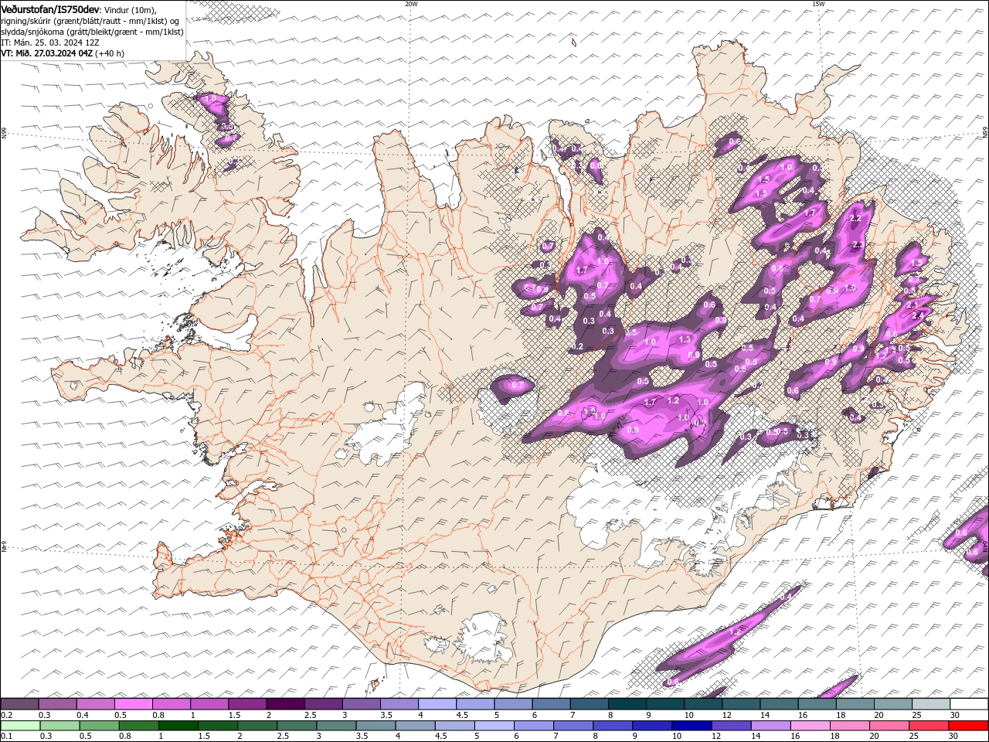989x742 pixels.
Task: Click the Veðurstofan/IS750dev map title
Action: 50,9
